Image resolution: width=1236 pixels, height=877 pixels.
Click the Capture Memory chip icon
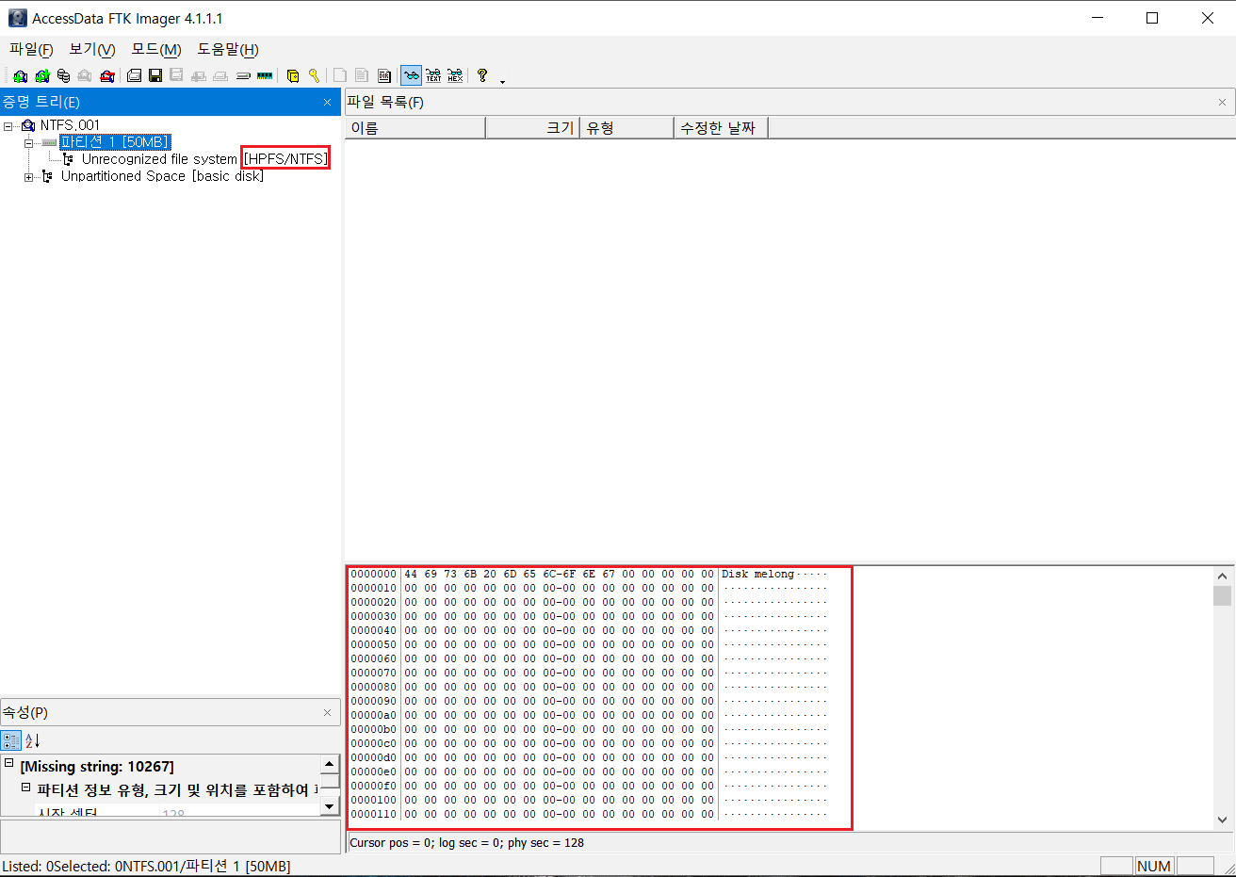coord(265,75)
